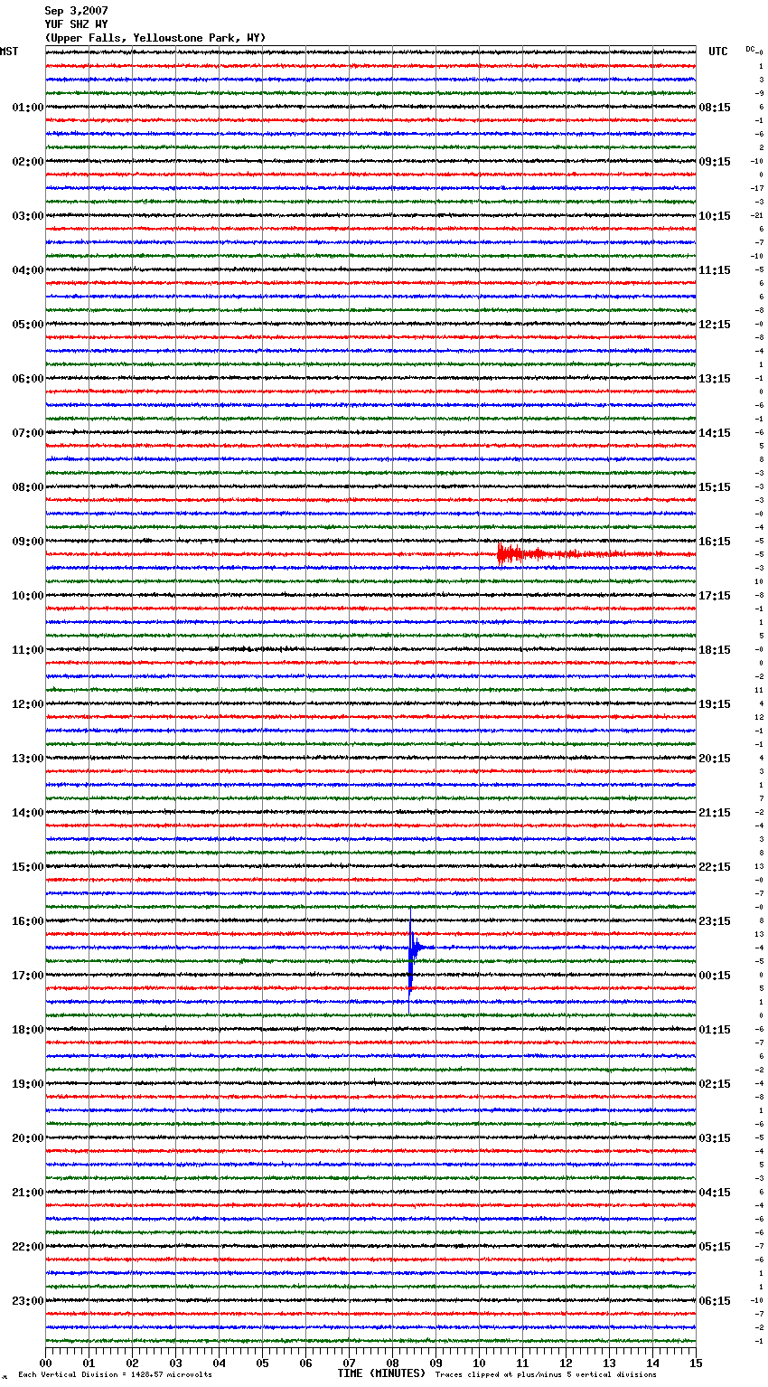The height and width of the screenshot is (1387, 768).
Task: Click the 01:15 UTC time label
Action: click(x=715, y=1030)
